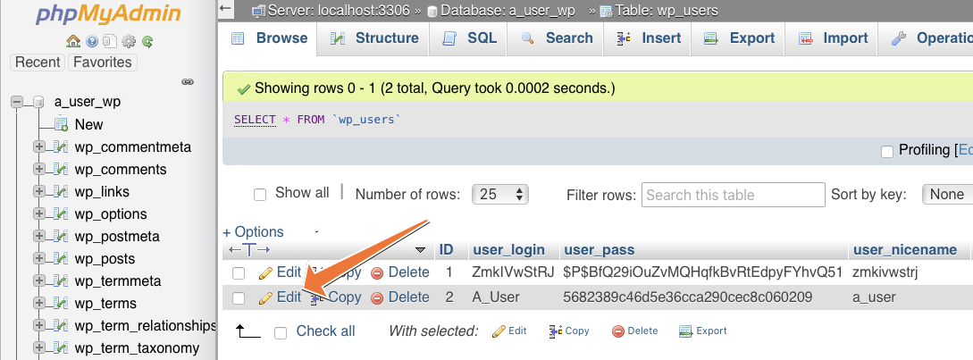Click the collapse navigation arrow icon at top
Image resolution: width=973 pixels, height=360 pixels.
click(x=227, y=10)
